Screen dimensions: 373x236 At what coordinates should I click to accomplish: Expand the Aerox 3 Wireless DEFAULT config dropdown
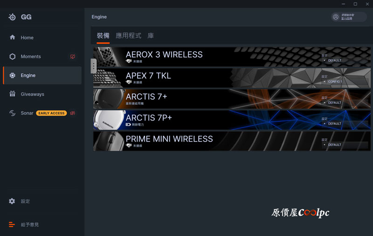point(345,61)
